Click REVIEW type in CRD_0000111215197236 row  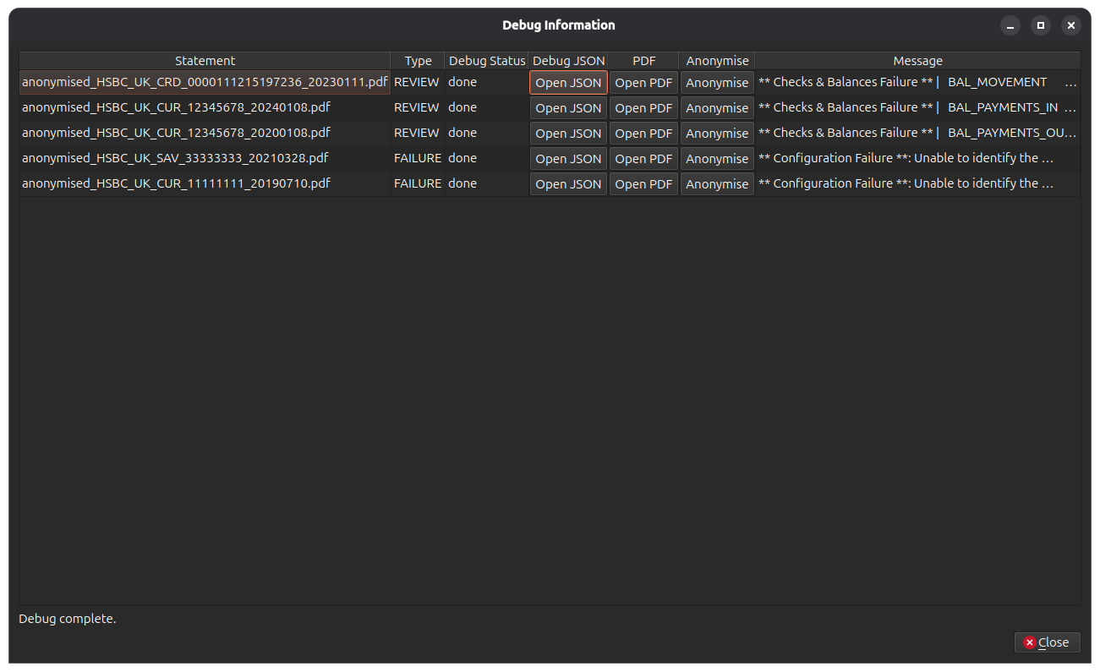[x=417, y=82]
